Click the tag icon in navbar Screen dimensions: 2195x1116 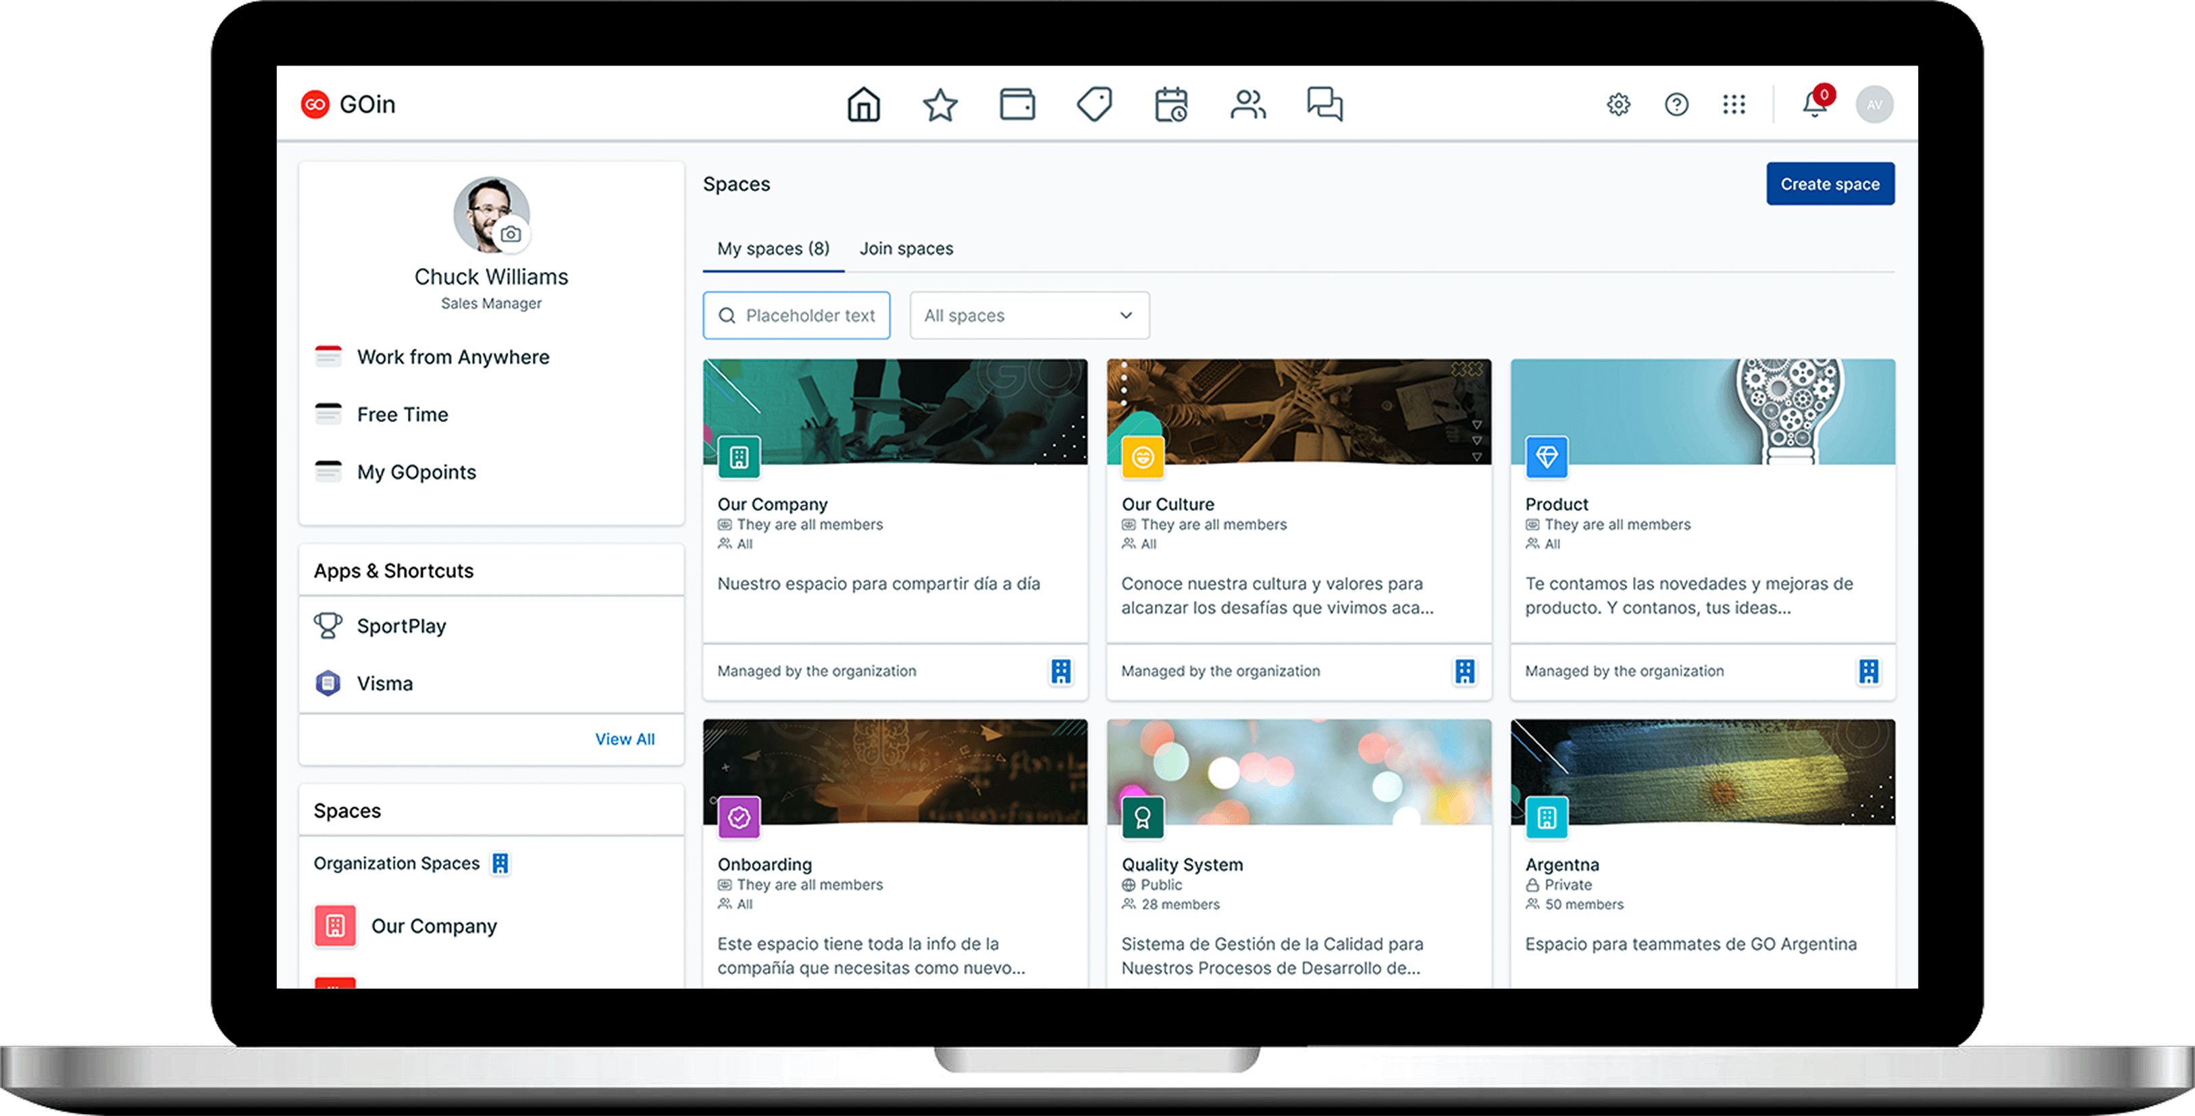point(1094,105)
